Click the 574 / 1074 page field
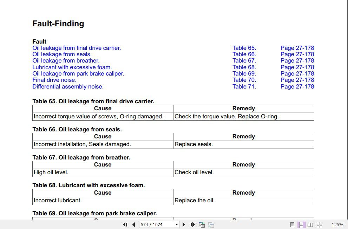Image resolution: width=348 pixels, height=229 pixels. point(156,225)
